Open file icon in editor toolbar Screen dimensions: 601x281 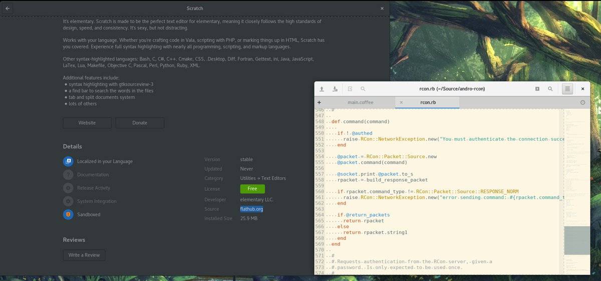coord(322,88)
